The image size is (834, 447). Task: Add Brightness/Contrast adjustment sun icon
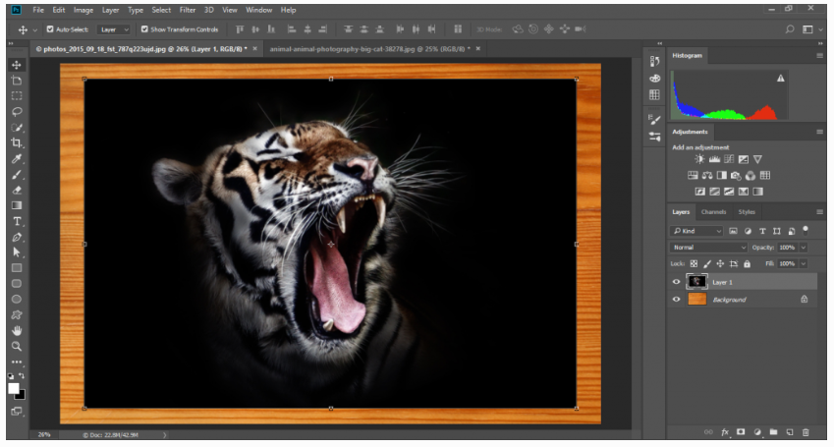tap(700, 159)
